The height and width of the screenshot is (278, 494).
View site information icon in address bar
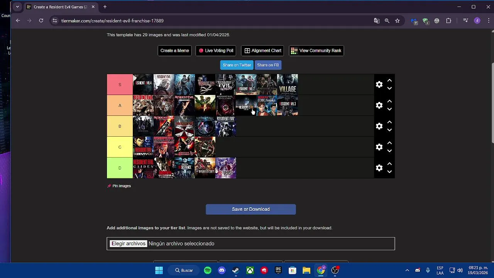[x=55, y=21]
